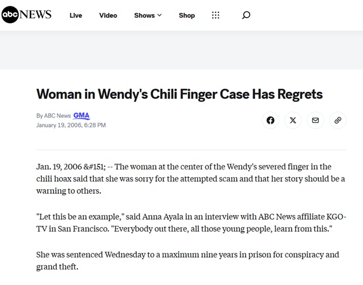The image size is (363, 285).
Task: Share article on X
Action: click(293, 120)
